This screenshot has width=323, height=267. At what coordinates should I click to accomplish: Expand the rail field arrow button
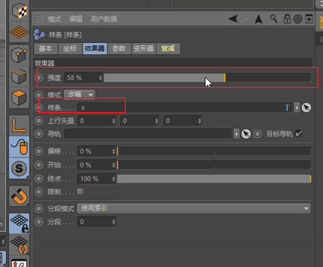pyautogui.click(x=237, y=134)
